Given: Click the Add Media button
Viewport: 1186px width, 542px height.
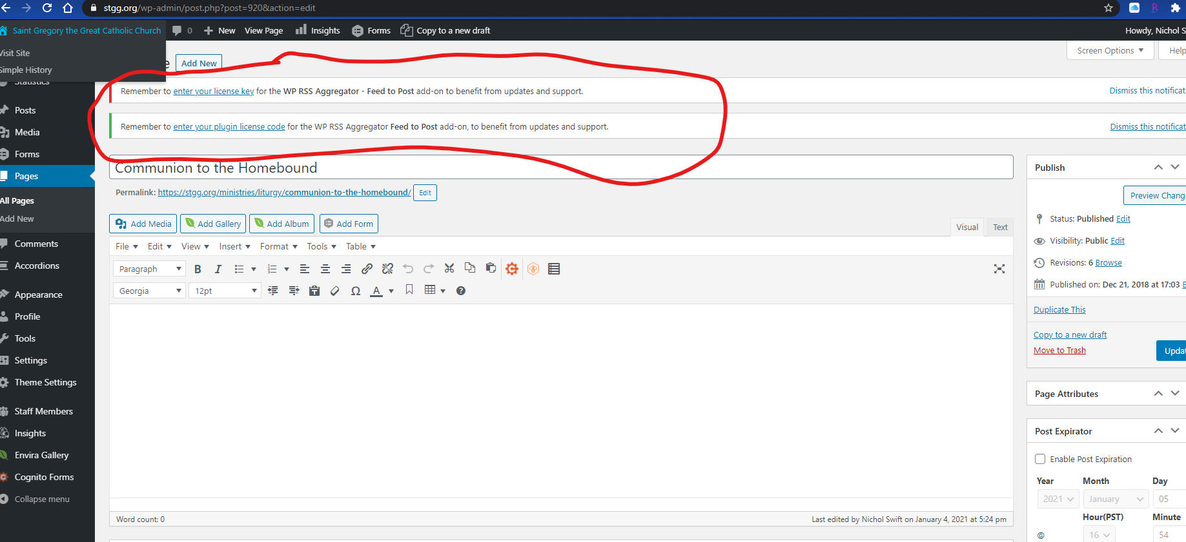Looking at the screenshot, I should click(143, 224).
